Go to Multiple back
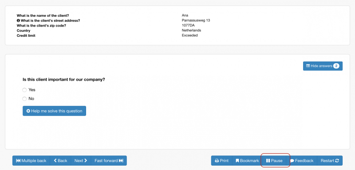This screenshot has height=170, width=355. coord(31,161)
